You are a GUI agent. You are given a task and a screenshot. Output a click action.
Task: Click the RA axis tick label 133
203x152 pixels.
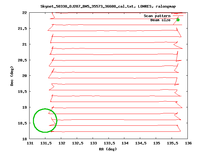coord(94,143)
